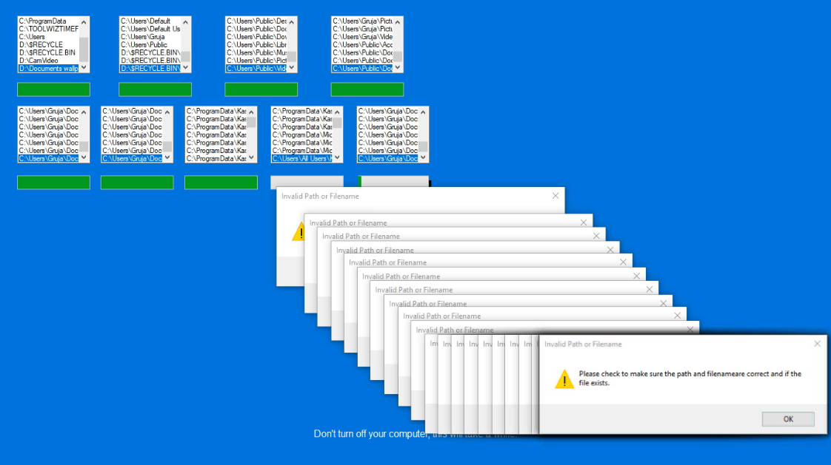Click up arrow of the C:\Users\Gruja\Vide list
The width and height of the screenshot is (831, 465).
coord(398,21)
